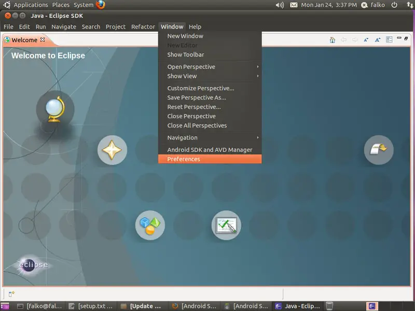Viewport: 415px width, 311px height.
Task: Click the Ubuntu logo beside Applications
Action: click(x=7, y=5)
